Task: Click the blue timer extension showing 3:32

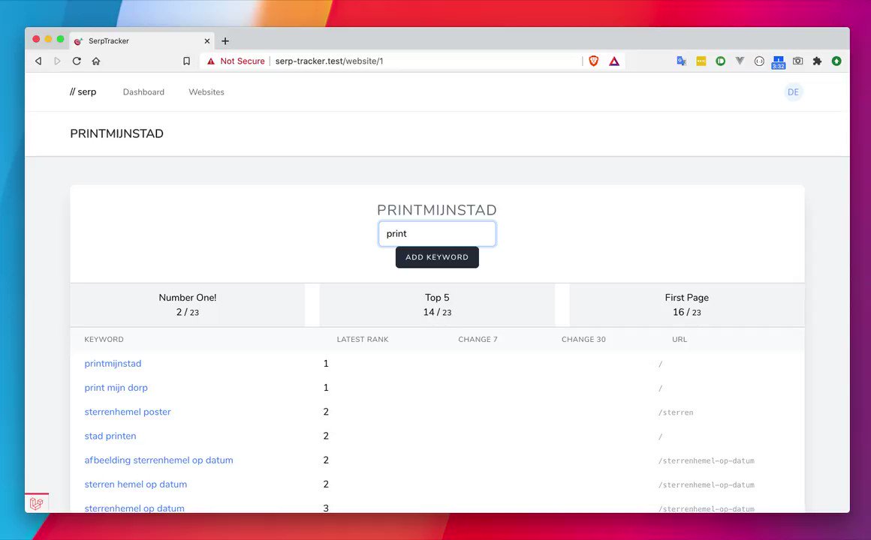Action: tap(778, 62)
